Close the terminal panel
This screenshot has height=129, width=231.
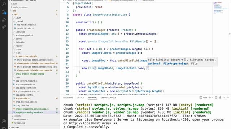(228, 97)
